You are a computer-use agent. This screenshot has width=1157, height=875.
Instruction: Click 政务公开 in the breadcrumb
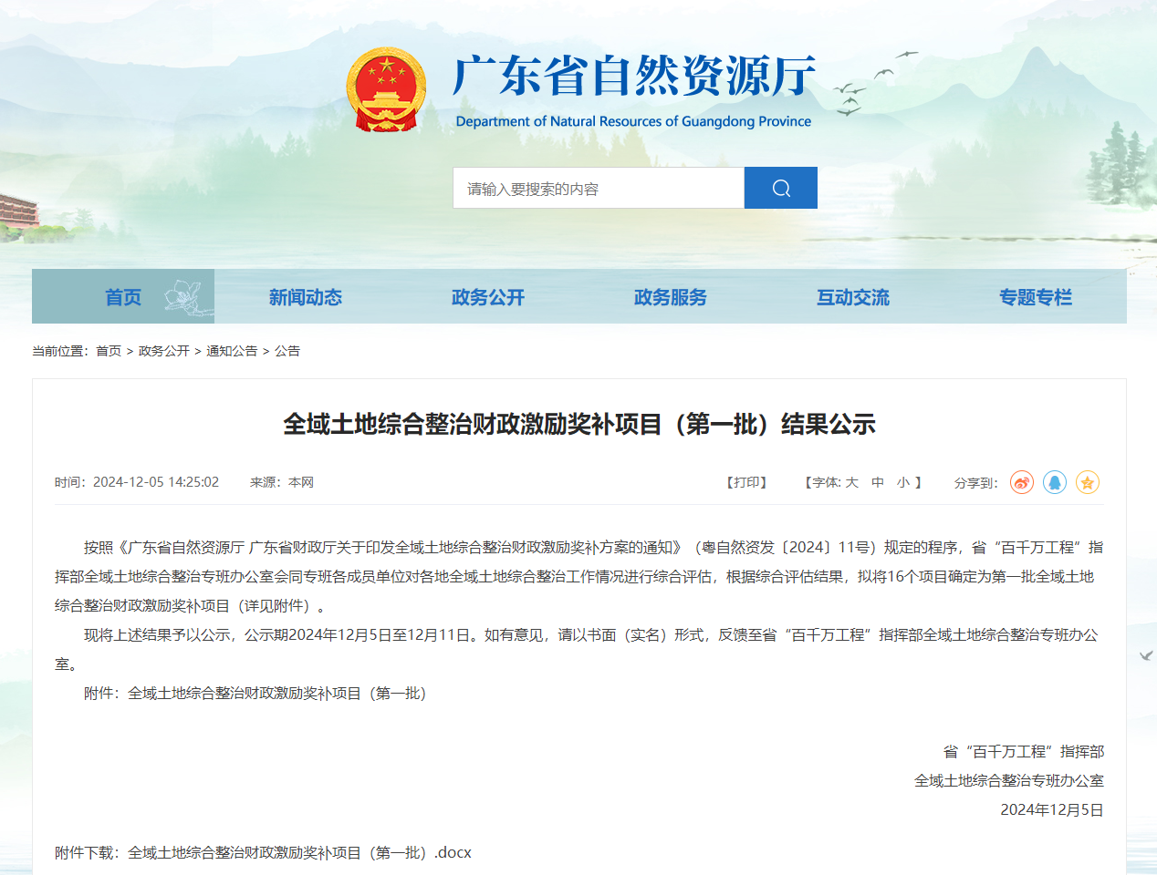click(164, 351)
